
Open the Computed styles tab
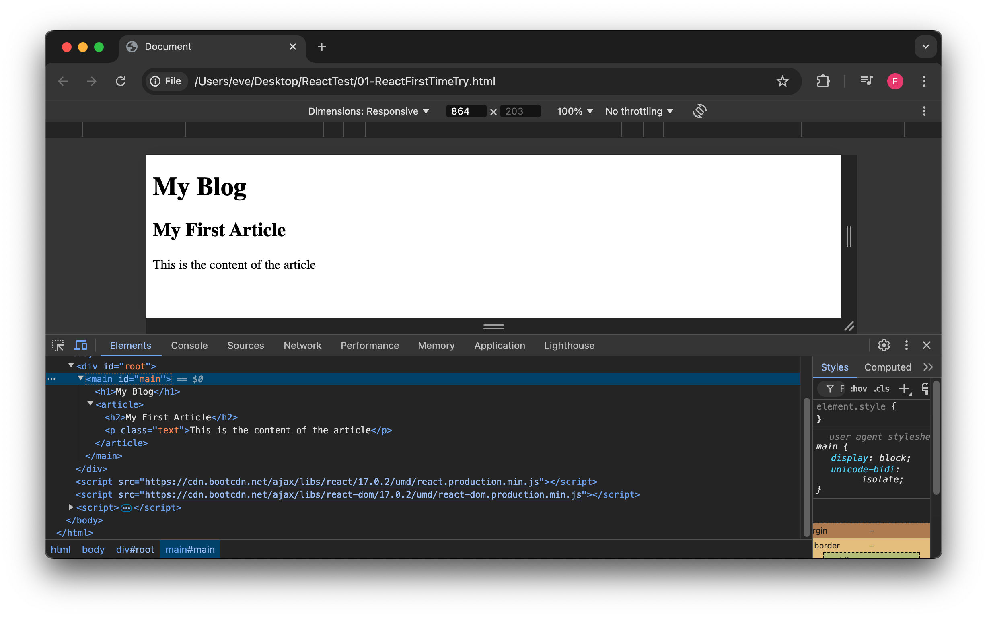tap(887, 367)
